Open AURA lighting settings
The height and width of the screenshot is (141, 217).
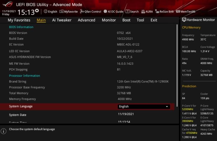click(x=147, y=11)
